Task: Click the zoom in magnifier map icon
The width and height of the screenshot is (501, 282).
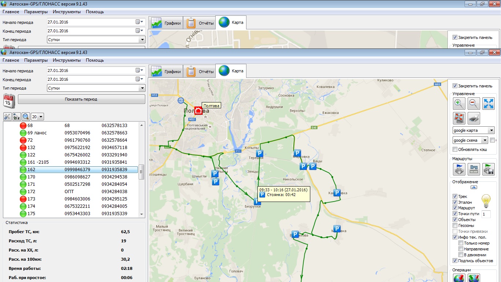Action: pyautogui.click(x=459, y=104)
